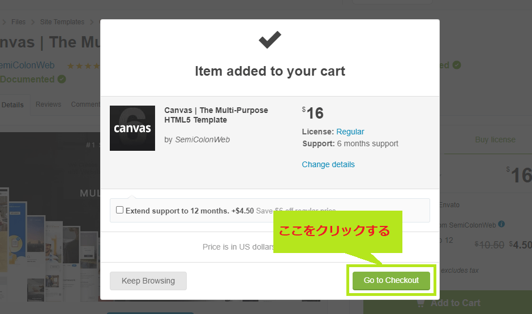The image size is (532, 314).
Task: Open the Site Templates breadcrumb link
Action: [62, 21]
